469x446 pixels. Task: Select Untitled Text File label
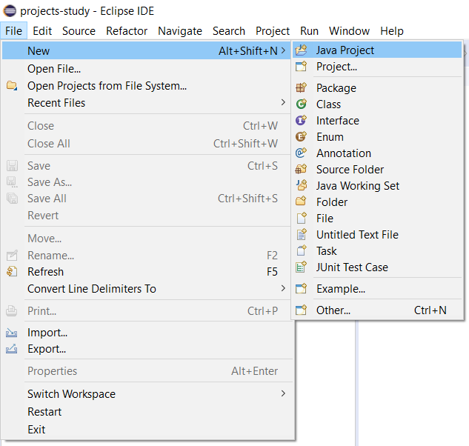point(357,235)
